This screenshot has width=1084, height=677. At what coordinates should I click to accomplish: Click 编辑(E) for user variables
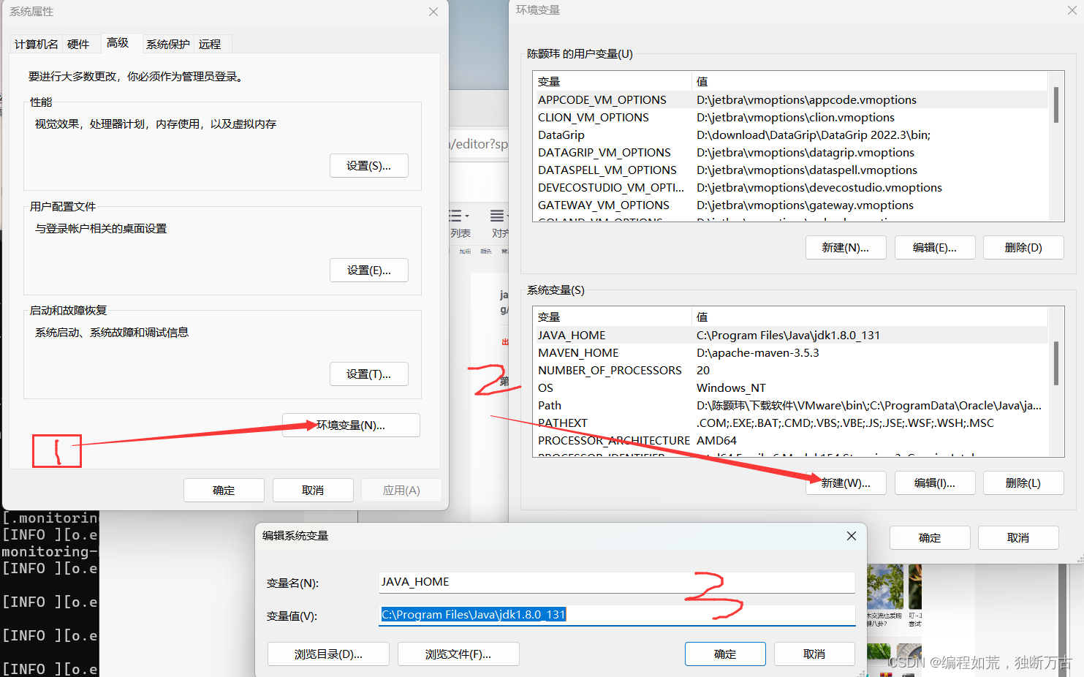[935, 247]
